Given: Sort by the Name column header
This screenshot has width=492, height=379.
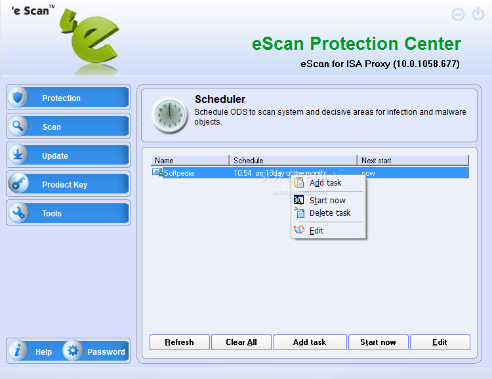Looking at the screenshot, I should pos(190,161).
